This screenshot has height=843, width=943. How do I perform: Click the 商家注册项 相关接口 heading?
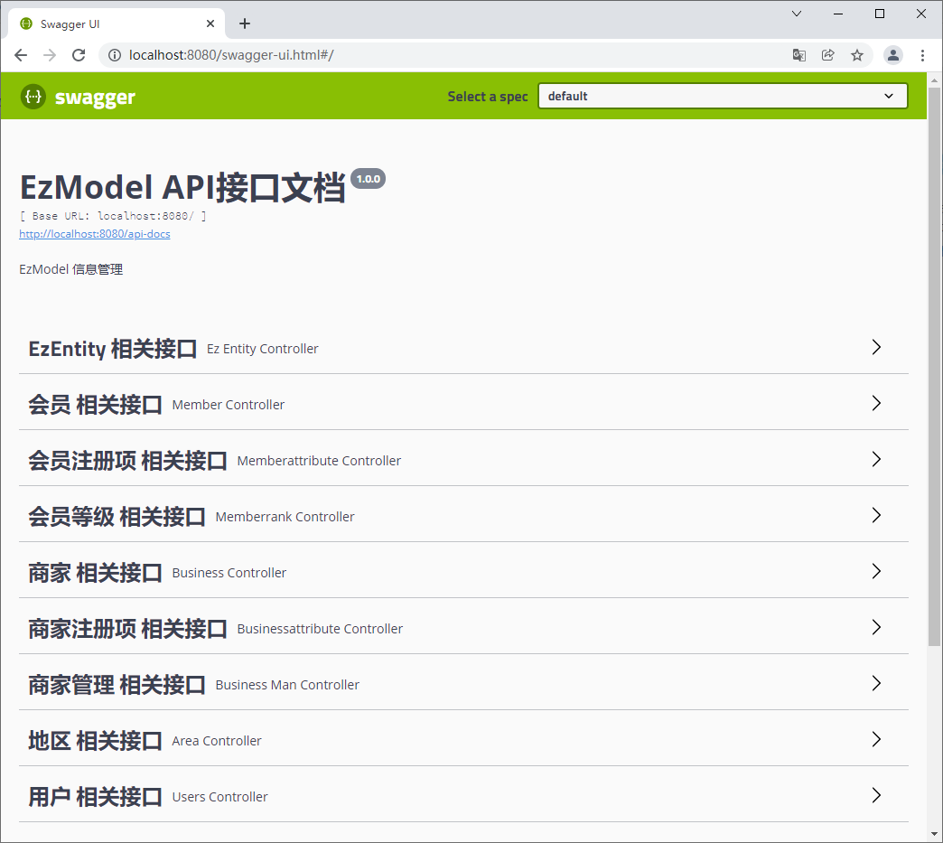tap(127, 628)
